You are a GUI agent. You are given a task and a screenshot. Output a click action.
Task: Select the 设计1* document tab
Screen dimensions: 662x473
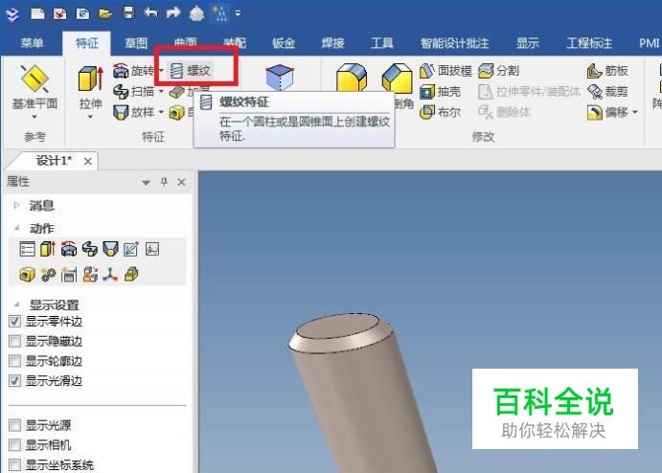coord(54,161)
